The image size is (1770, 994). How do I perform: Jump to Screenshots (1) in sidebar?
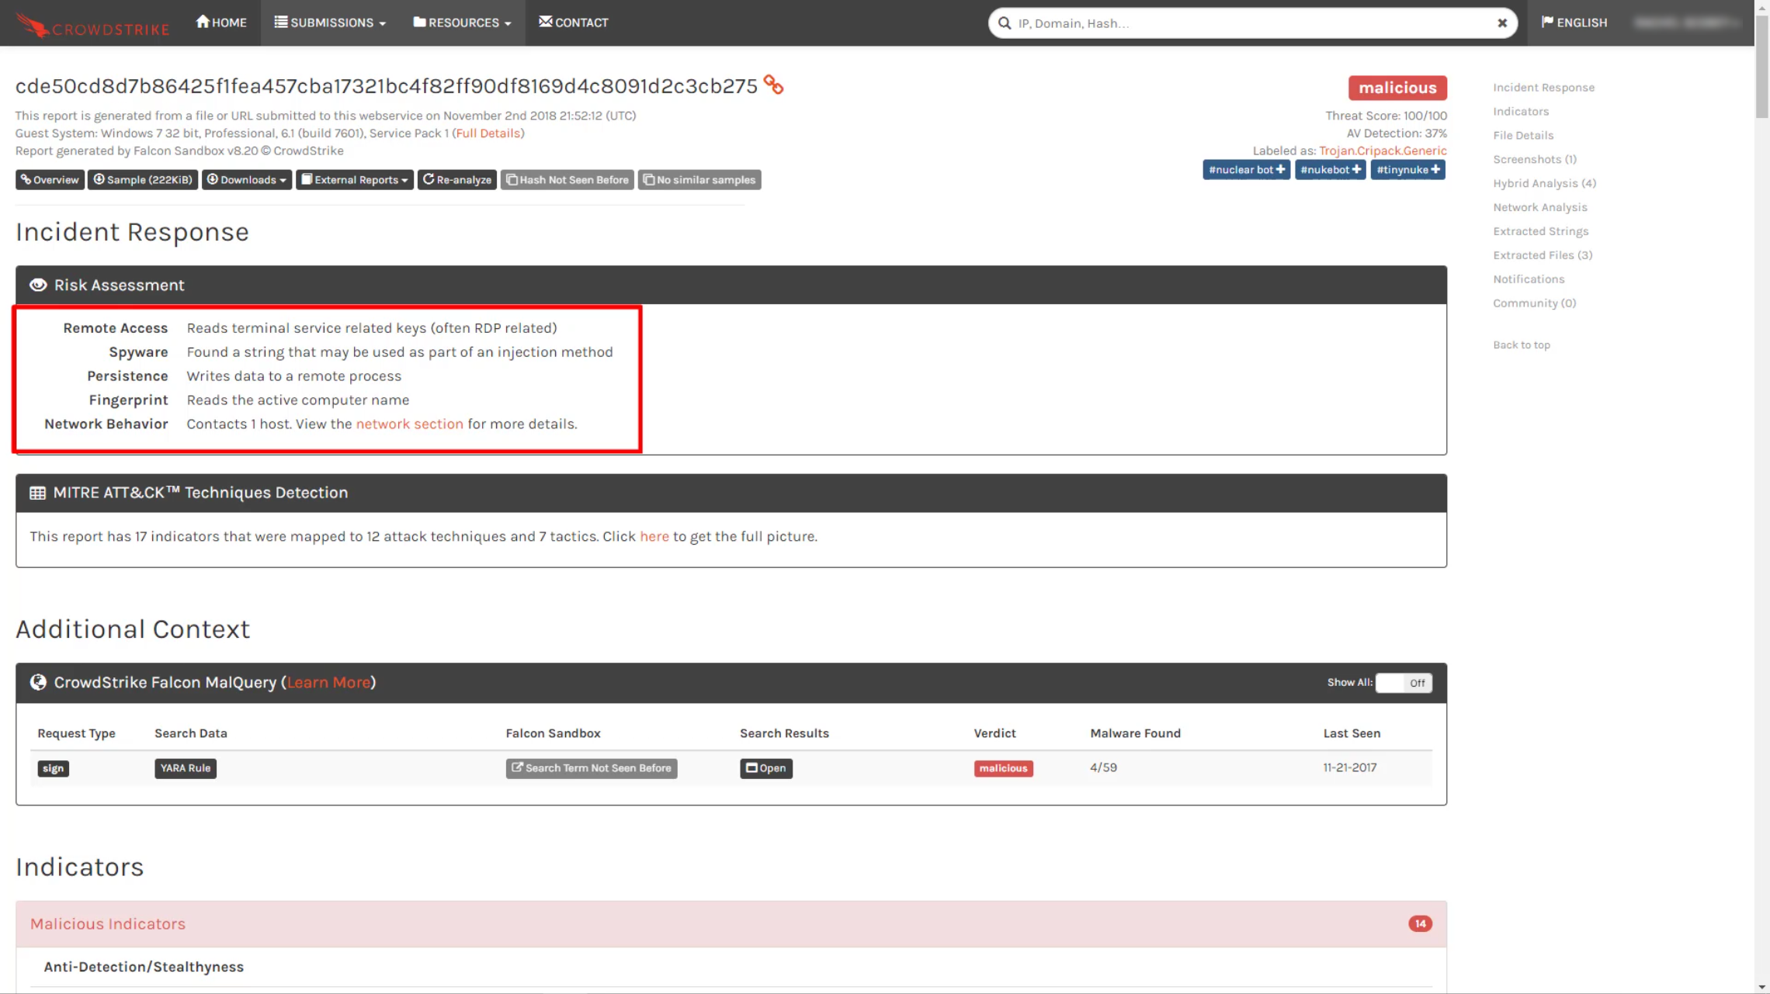1535,160
